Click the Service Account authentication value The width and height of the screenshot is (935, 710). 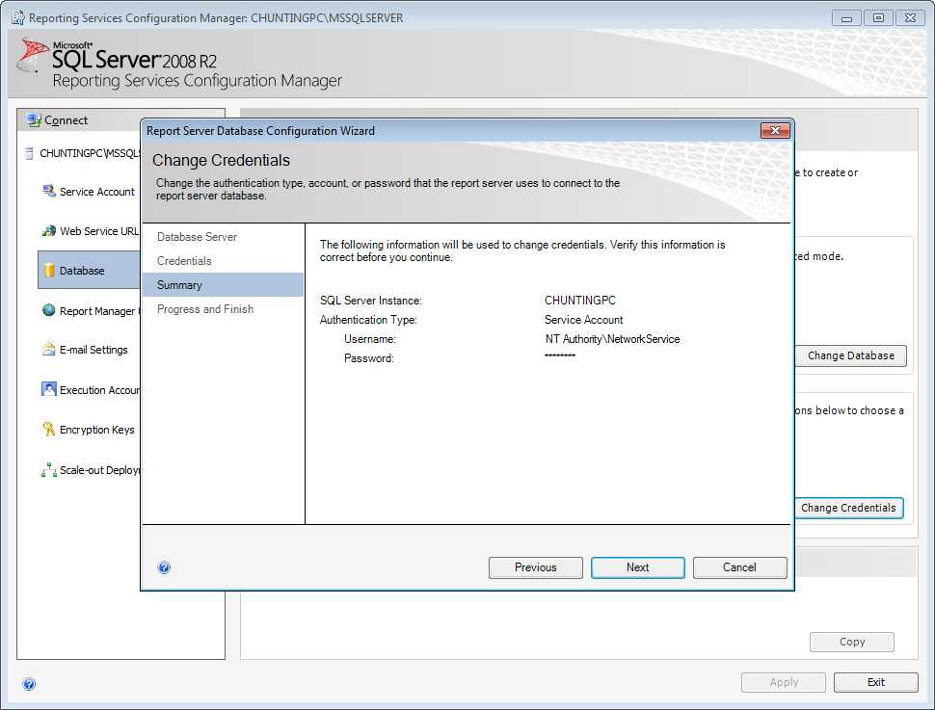(584, 320)
